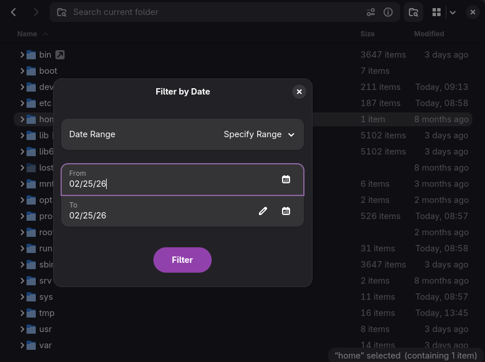This screenshot has width=485, height=362.
Task: Expand the bin folder
Action: 22,55
